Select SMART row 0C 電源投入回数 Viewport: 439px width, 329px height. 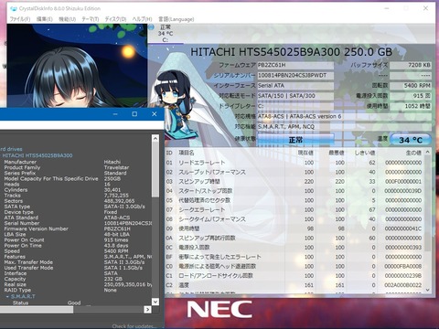pos(294,248)
